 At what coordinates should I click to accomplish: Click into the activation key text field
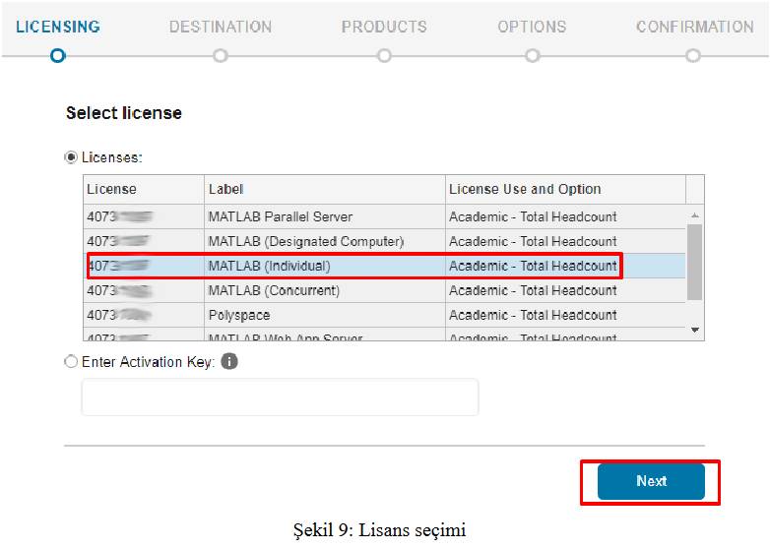coord(280,396)
